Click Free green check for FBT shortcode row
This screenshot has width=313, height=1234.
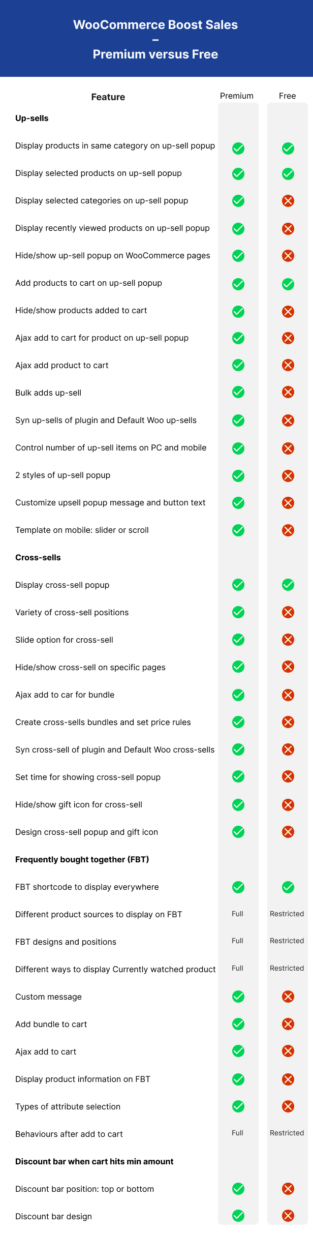click(x=288, y=887)
